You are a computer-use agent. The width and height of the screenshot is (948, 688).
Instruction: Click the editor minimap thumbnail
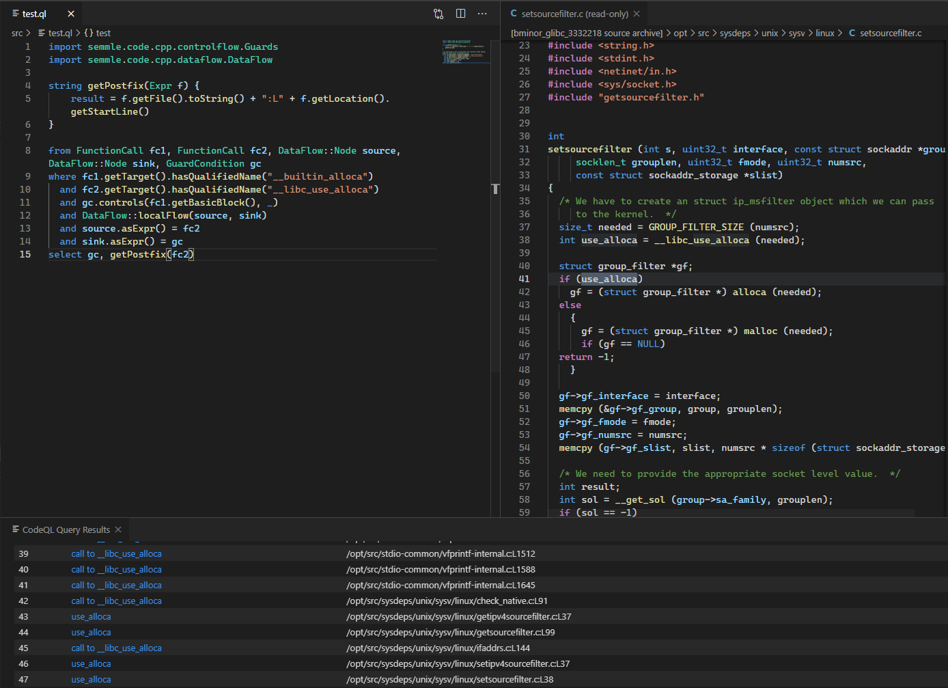point(465,51)
